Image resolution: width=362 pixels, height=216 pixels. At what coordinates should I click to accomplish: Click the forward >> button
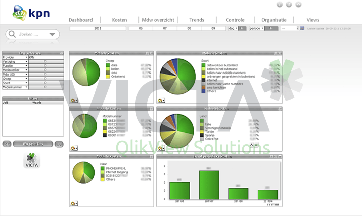click(59, 144)
